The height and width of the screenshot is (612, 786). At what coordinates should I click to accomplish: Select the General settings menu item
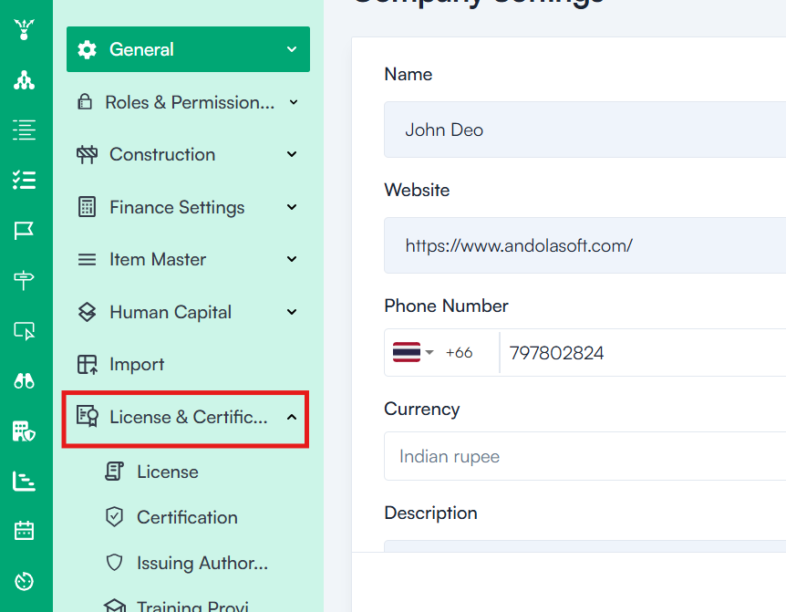(187, 50)
